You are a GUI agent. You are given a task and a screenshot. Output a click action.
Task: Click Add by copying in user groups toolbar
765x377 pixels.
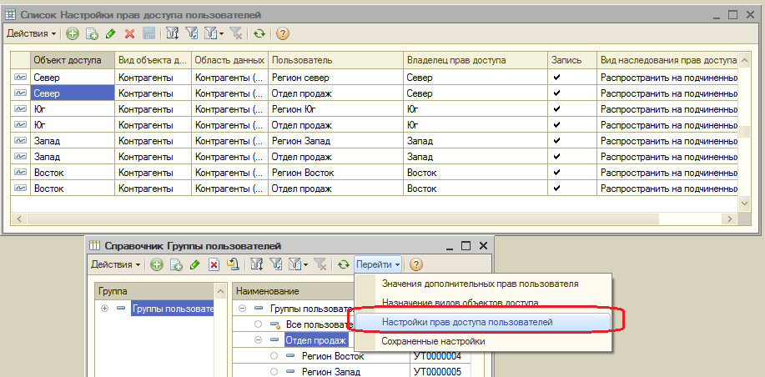point(176,264)
